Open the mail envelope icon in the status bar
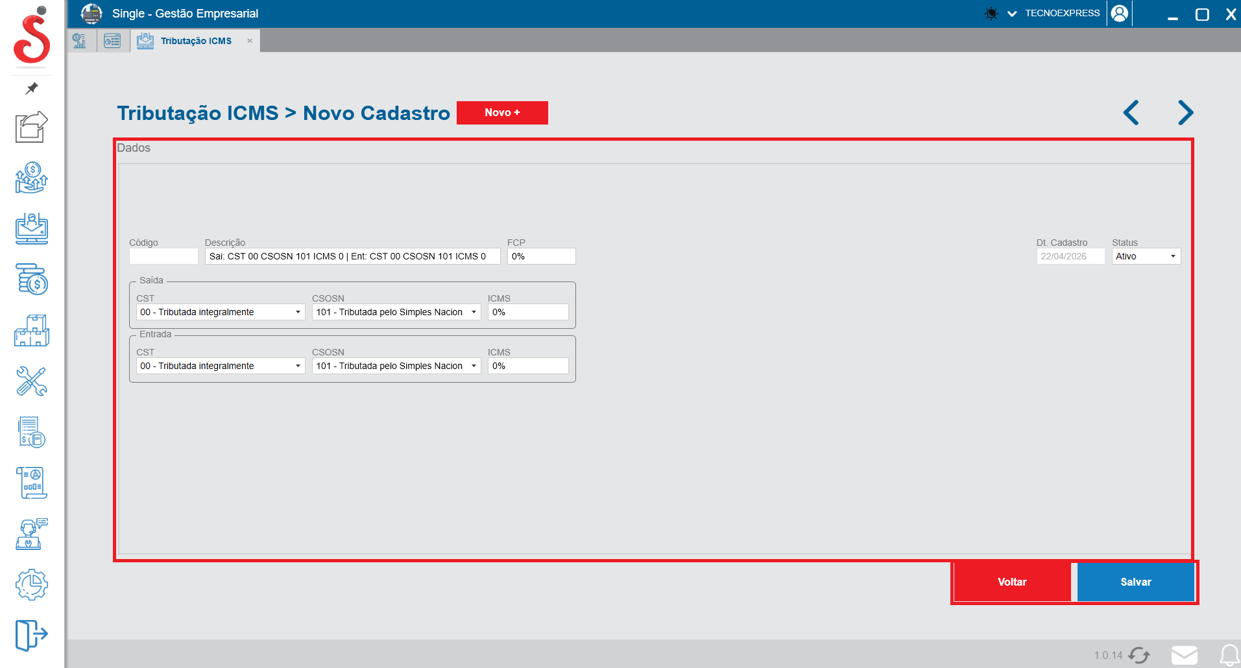Screen dimensions: 1241x668 [x=1184, y=655]
